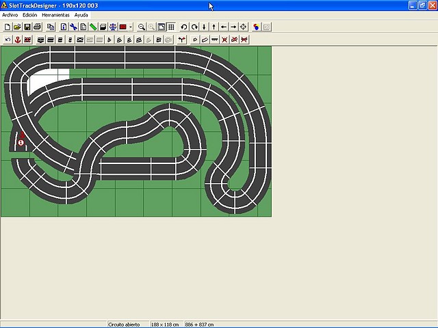Screen dimensions: 438x328
Task: Zoom out with the magnifier
Action: click(x=142, y=27)
